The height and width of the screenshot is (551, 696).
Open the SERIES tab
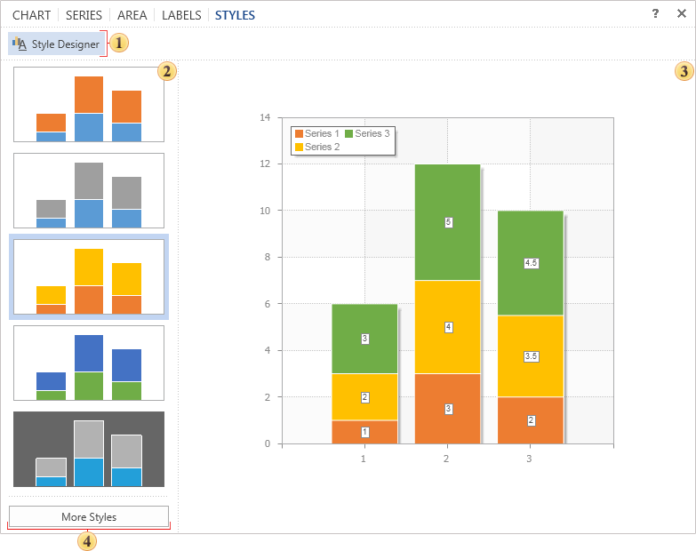(84, 15)
